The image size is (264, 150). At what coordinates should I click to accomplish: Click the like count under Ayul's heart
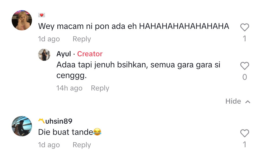click(x=244, y=77)
